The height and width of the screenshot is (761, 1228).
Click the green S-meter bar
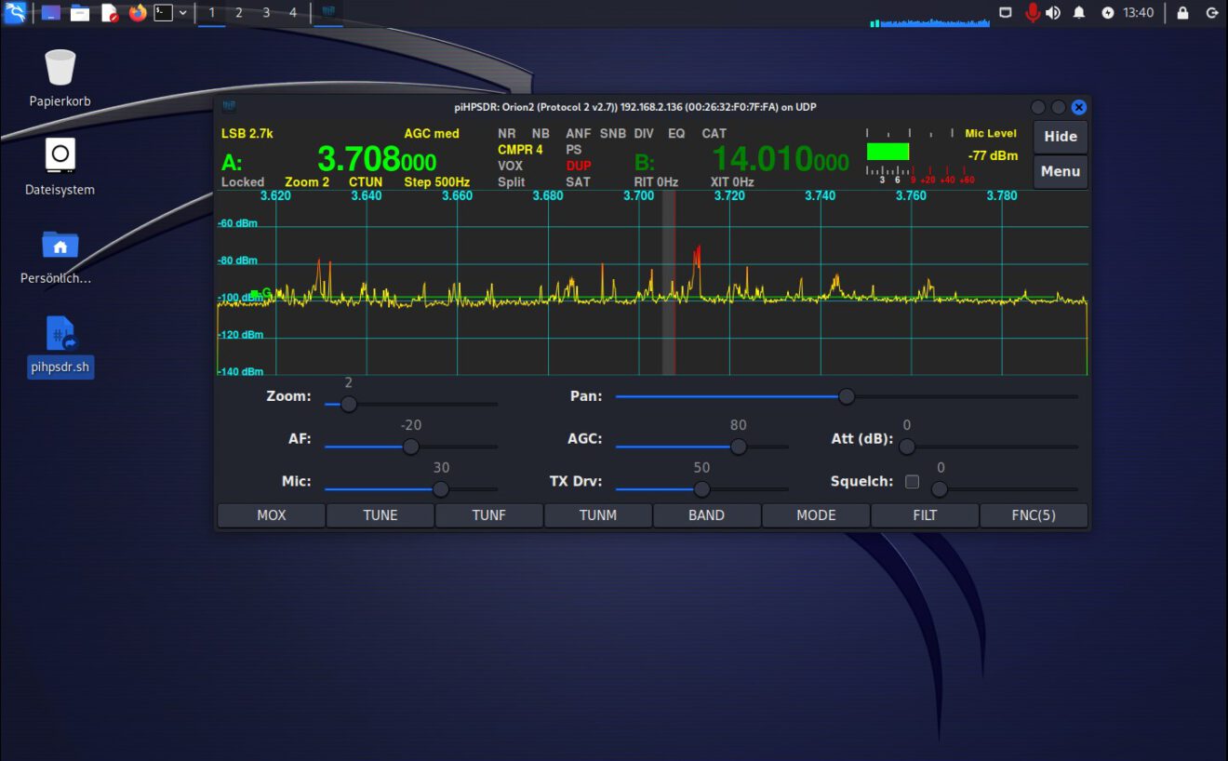tap(888, 152)
